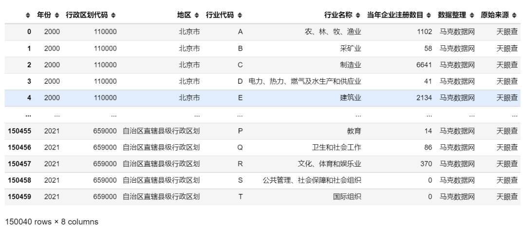
Task: Click industry code C cell
Action: click(x=240, y=65)
